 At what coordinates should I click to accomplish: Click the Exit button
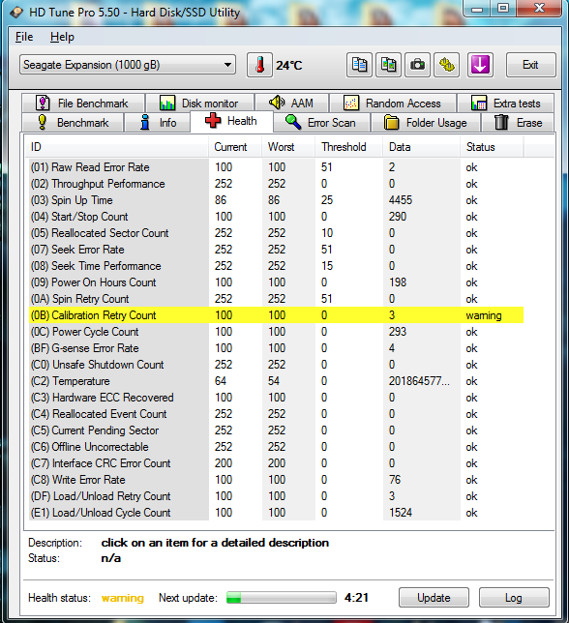(530, 65)
